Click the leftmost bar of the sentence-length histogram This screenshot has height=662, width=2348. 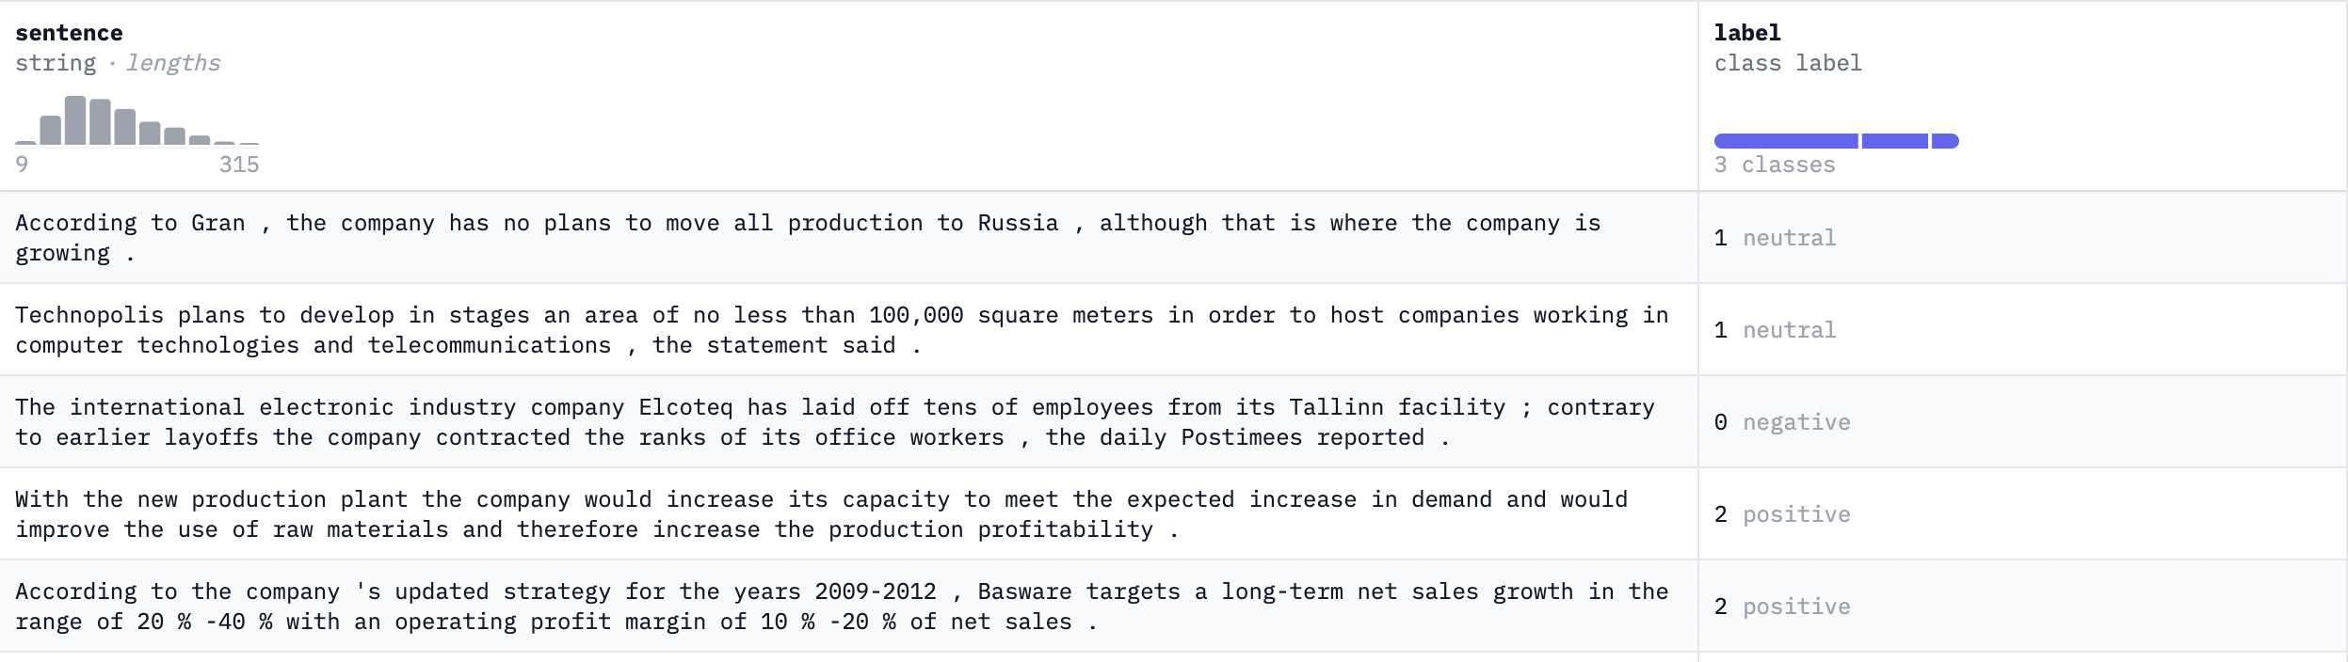pyautogui.click(x=25, y=143)
